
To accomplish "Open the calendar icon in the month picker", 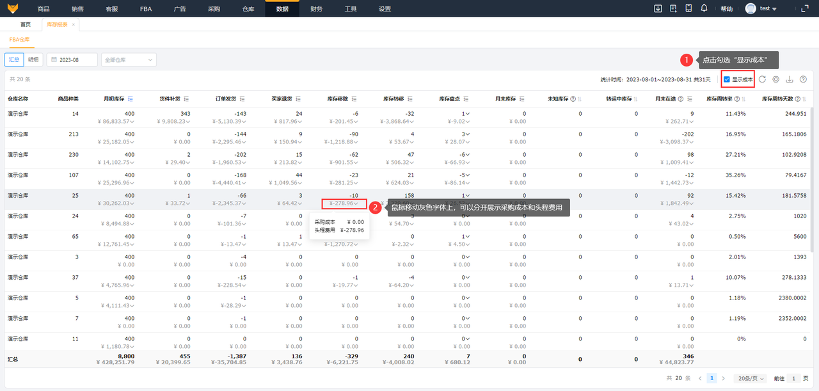I will click(x=54, y=60).
